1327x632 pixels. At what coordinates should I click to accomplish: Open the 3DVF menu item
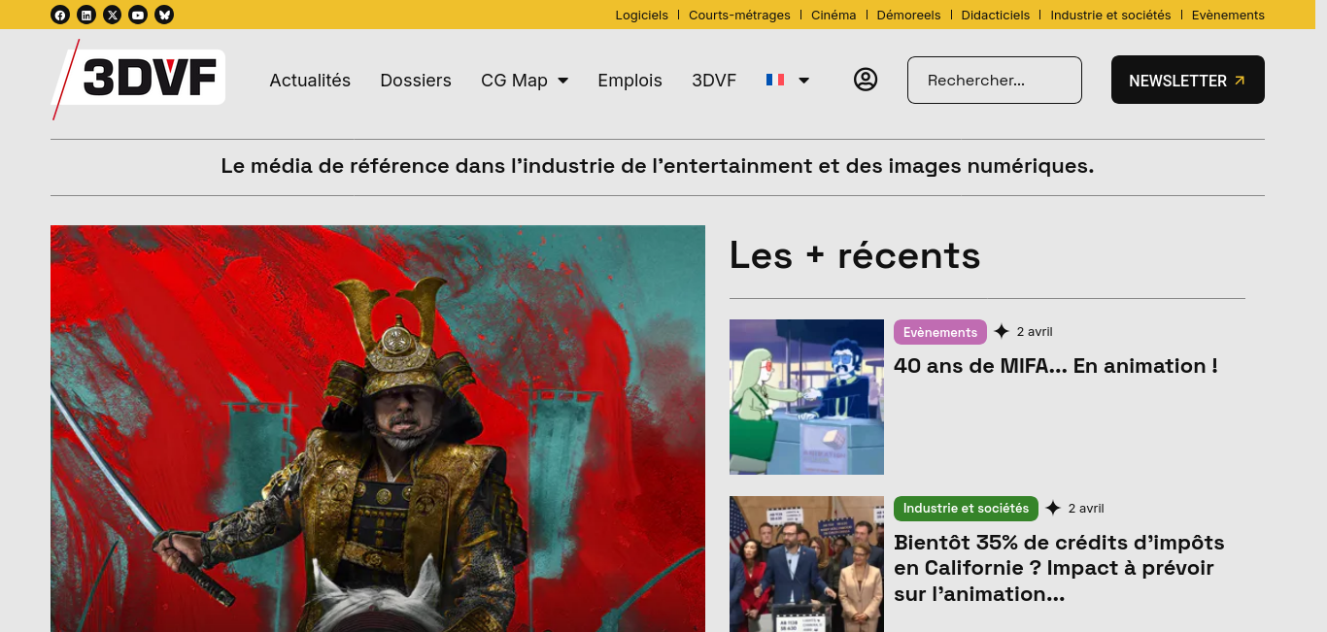714,81
